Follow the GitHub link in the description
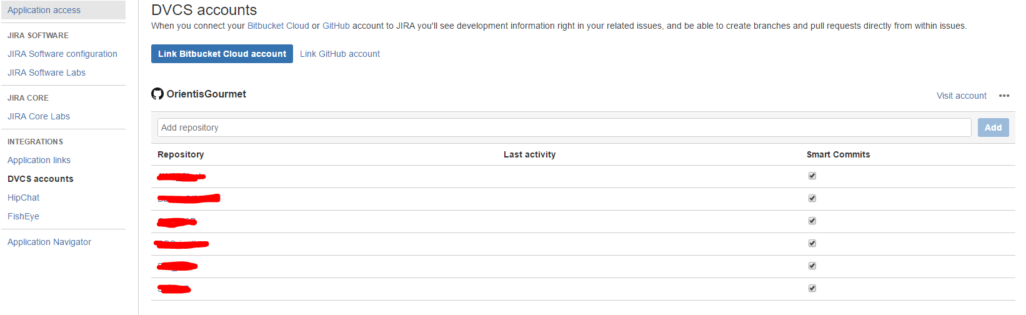Viewport: 1026px width, 315px height. tap(336, 26)
